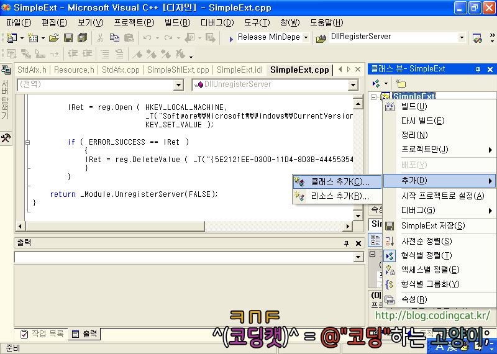
Task: Click the Find in Files icon beside DllRegisterServer
Action: pyautogui.click(x=321, y=39)
